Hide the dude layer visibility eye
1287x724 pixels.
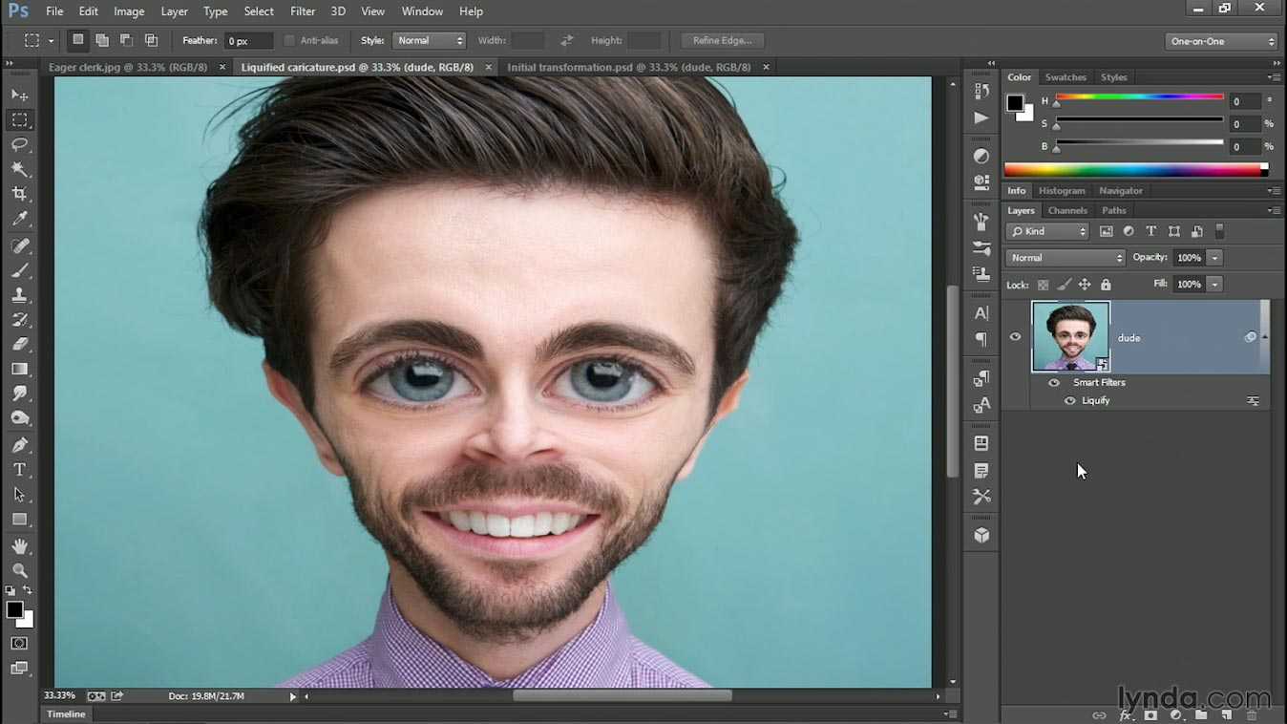1015,337
